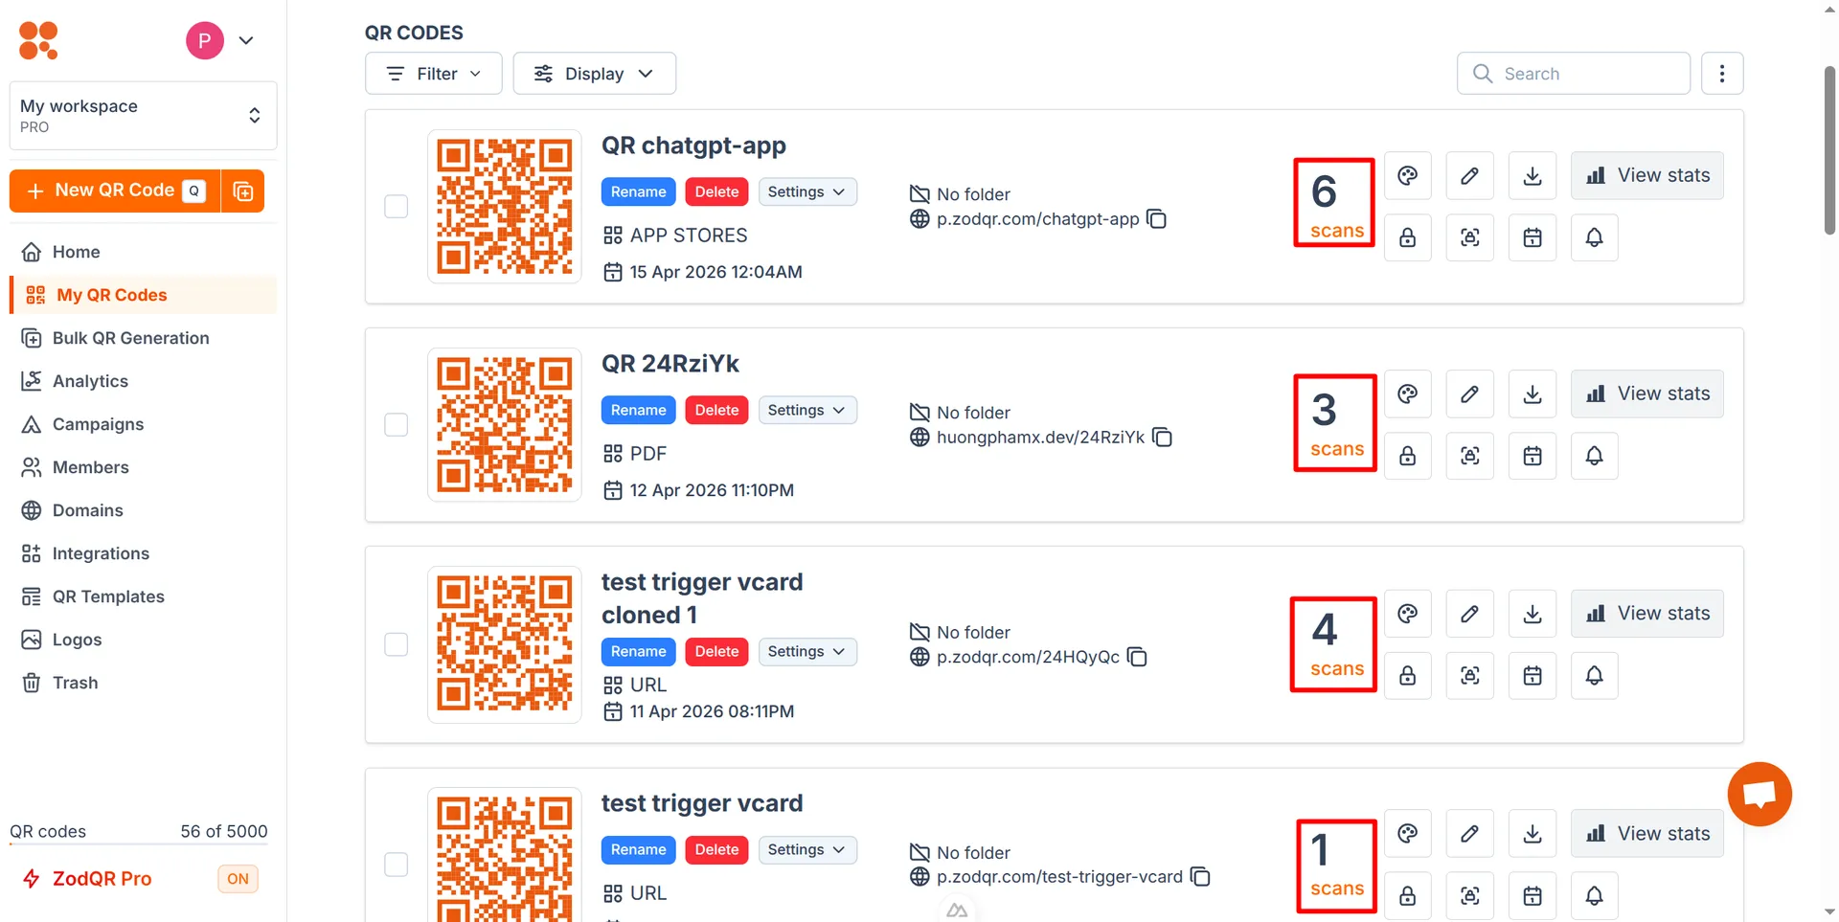Select checkbox for test trigger vcard
The width and height of the screenshot is (1839, 922).
click(x=396, y=865)
